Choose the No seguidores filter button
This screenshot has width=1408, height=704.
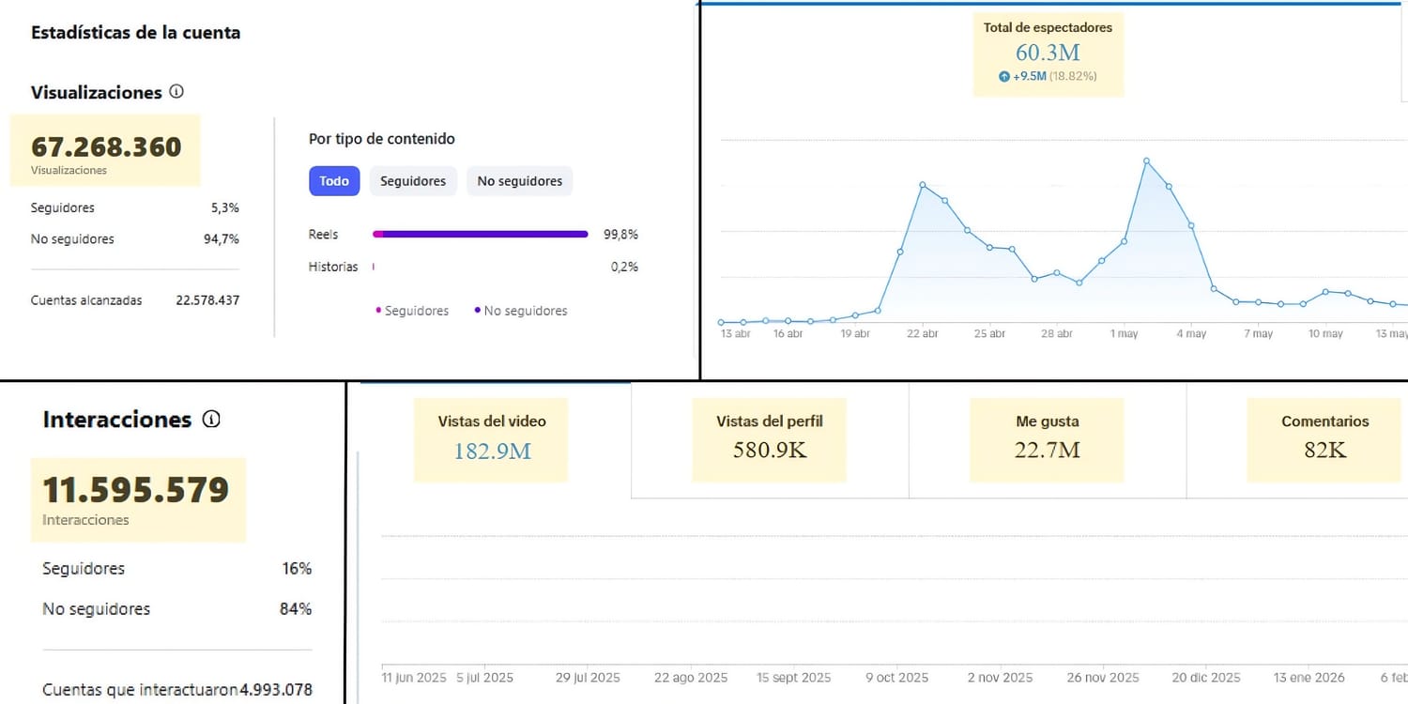(x=519, y=181)
